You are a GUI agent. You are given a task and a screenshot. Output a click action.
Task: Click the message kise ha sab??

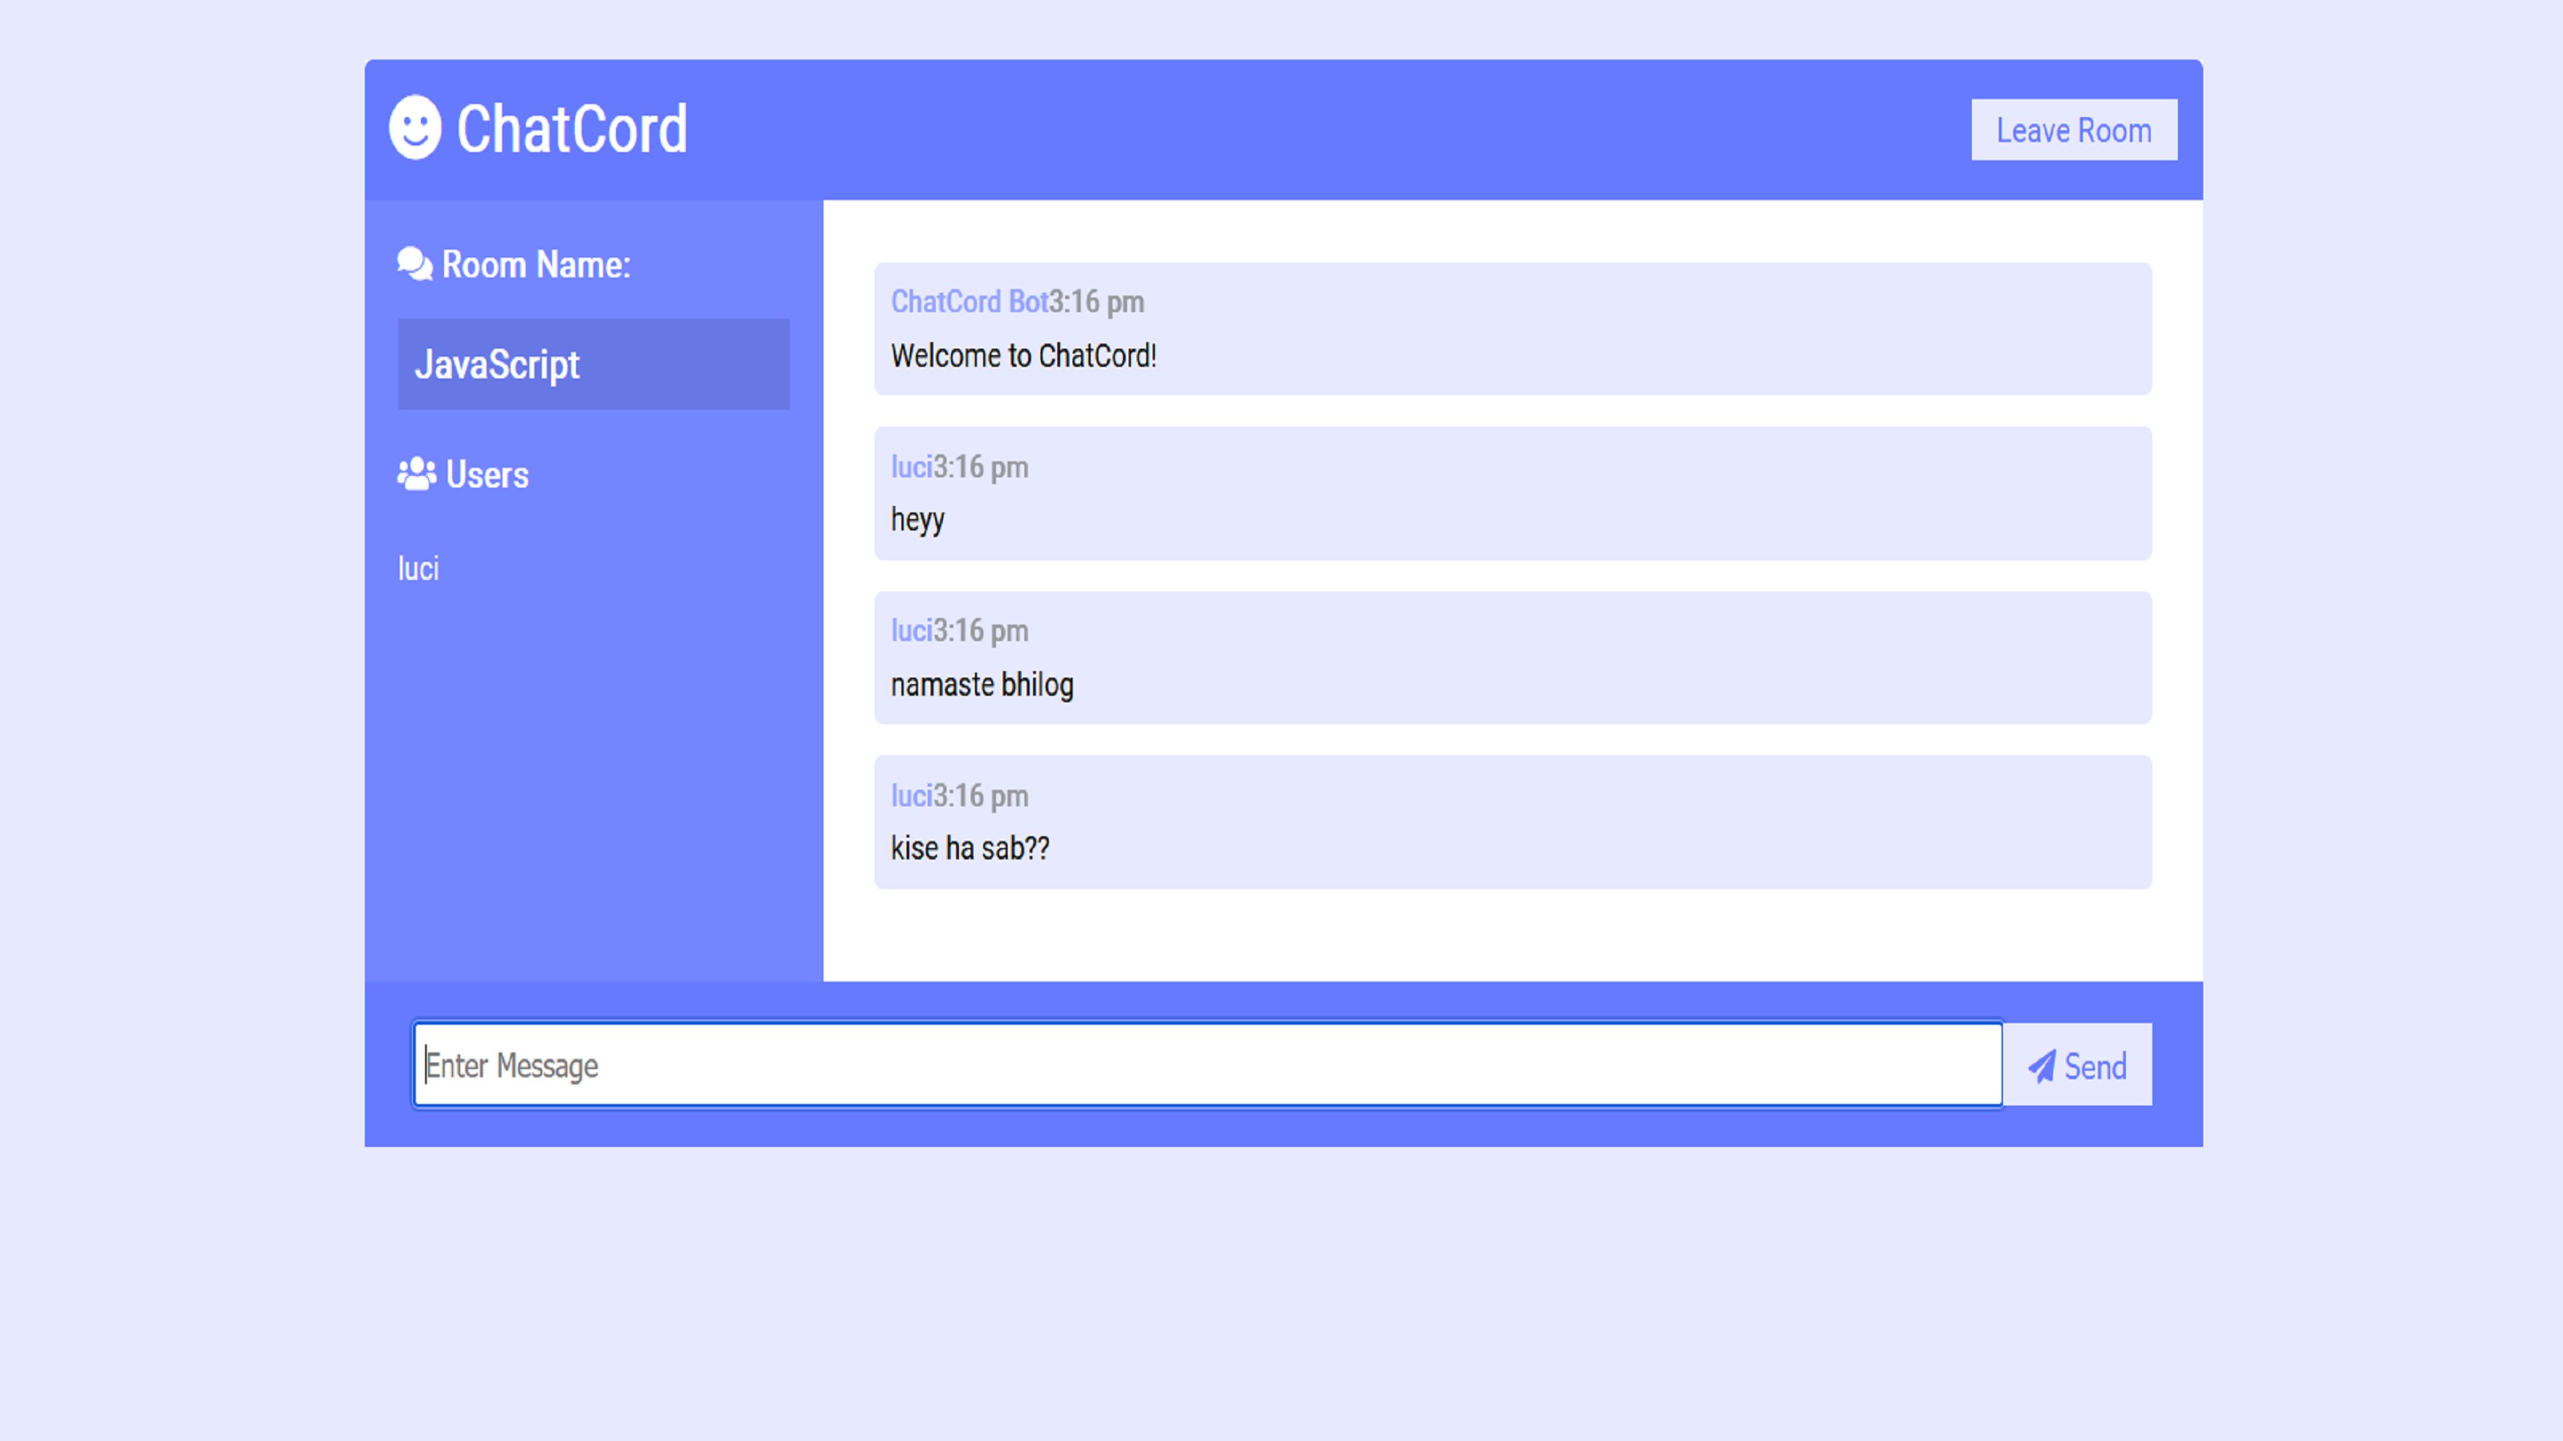click(970, 849)
